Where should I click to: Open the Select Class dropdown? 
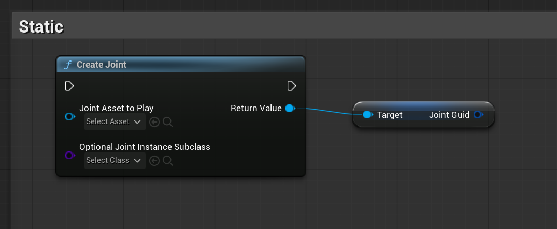pos(114,161)
